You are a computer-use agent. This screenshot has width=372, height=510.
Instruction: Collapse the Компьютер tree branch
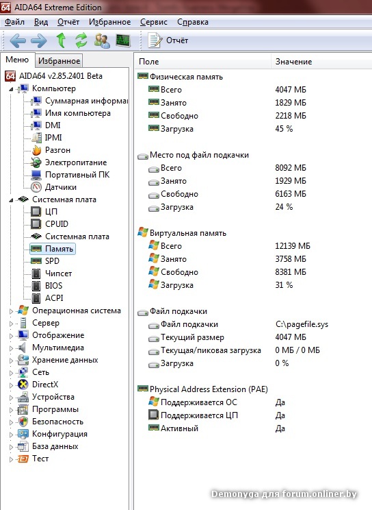(11, 89)
